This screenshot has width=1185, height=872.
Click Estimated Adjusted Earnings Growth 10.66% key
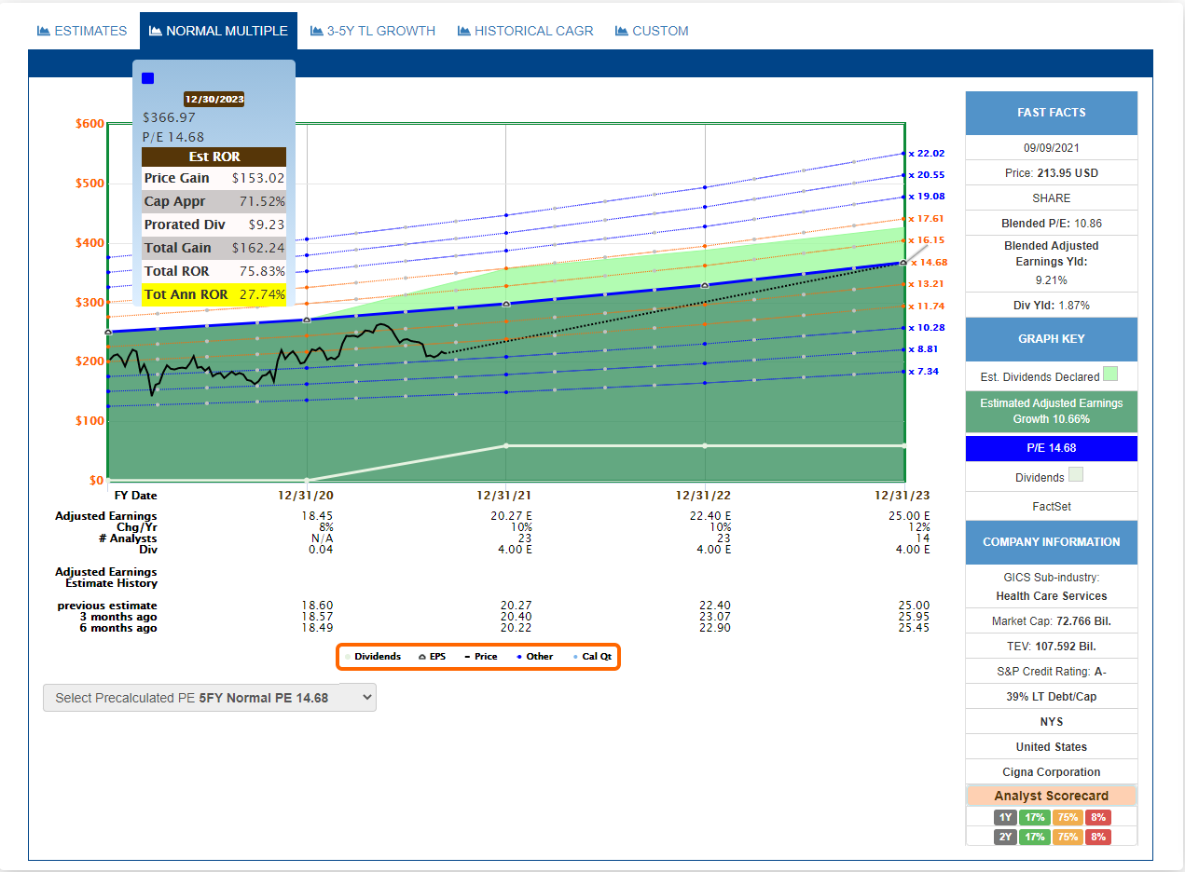point(1052,411)
